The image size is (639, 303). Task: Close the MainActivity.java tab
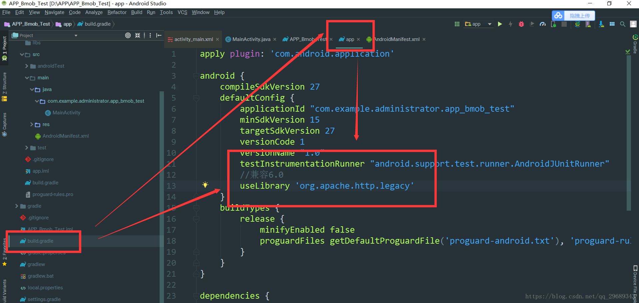(275, 39)
